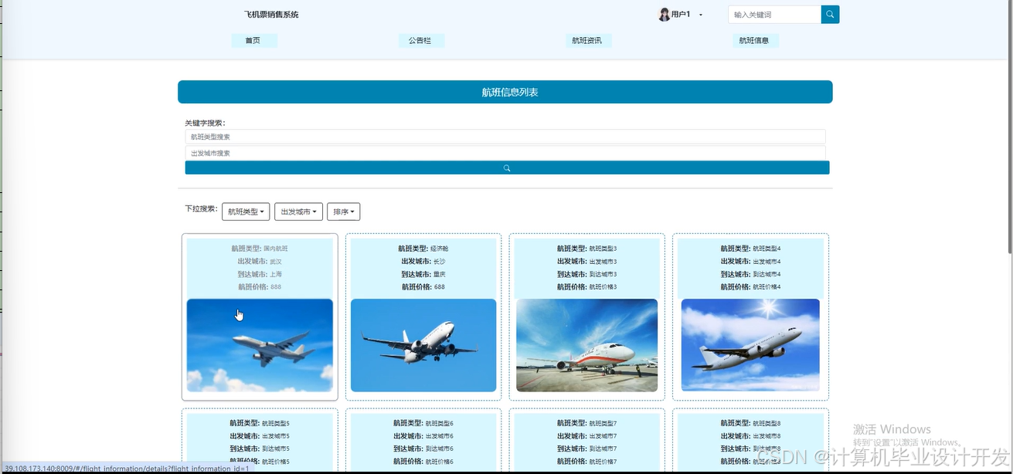
Task: Click 航班类型7 card text
Action: pyautogui.click(x=587, y=423)
